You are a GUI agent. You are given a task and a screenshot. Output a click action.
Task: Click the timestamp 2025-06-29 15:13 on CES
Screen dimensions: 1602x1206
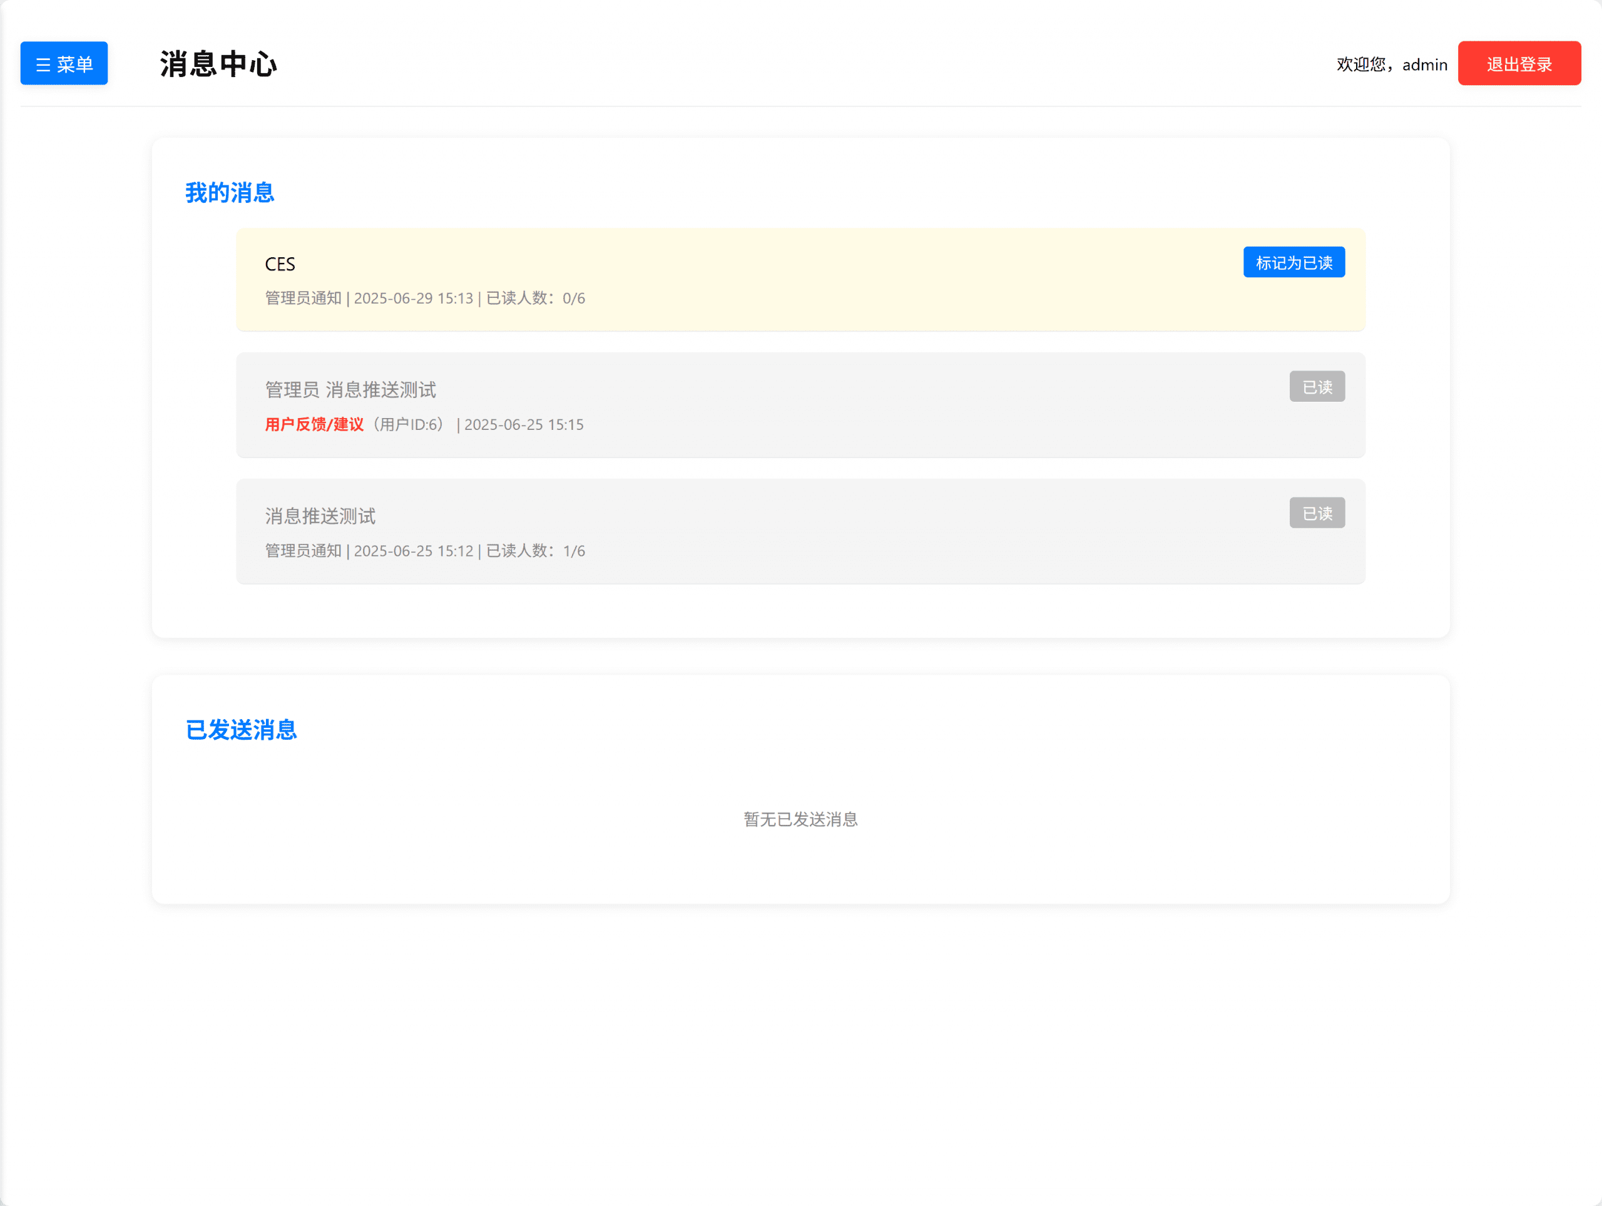click(414, 298)
